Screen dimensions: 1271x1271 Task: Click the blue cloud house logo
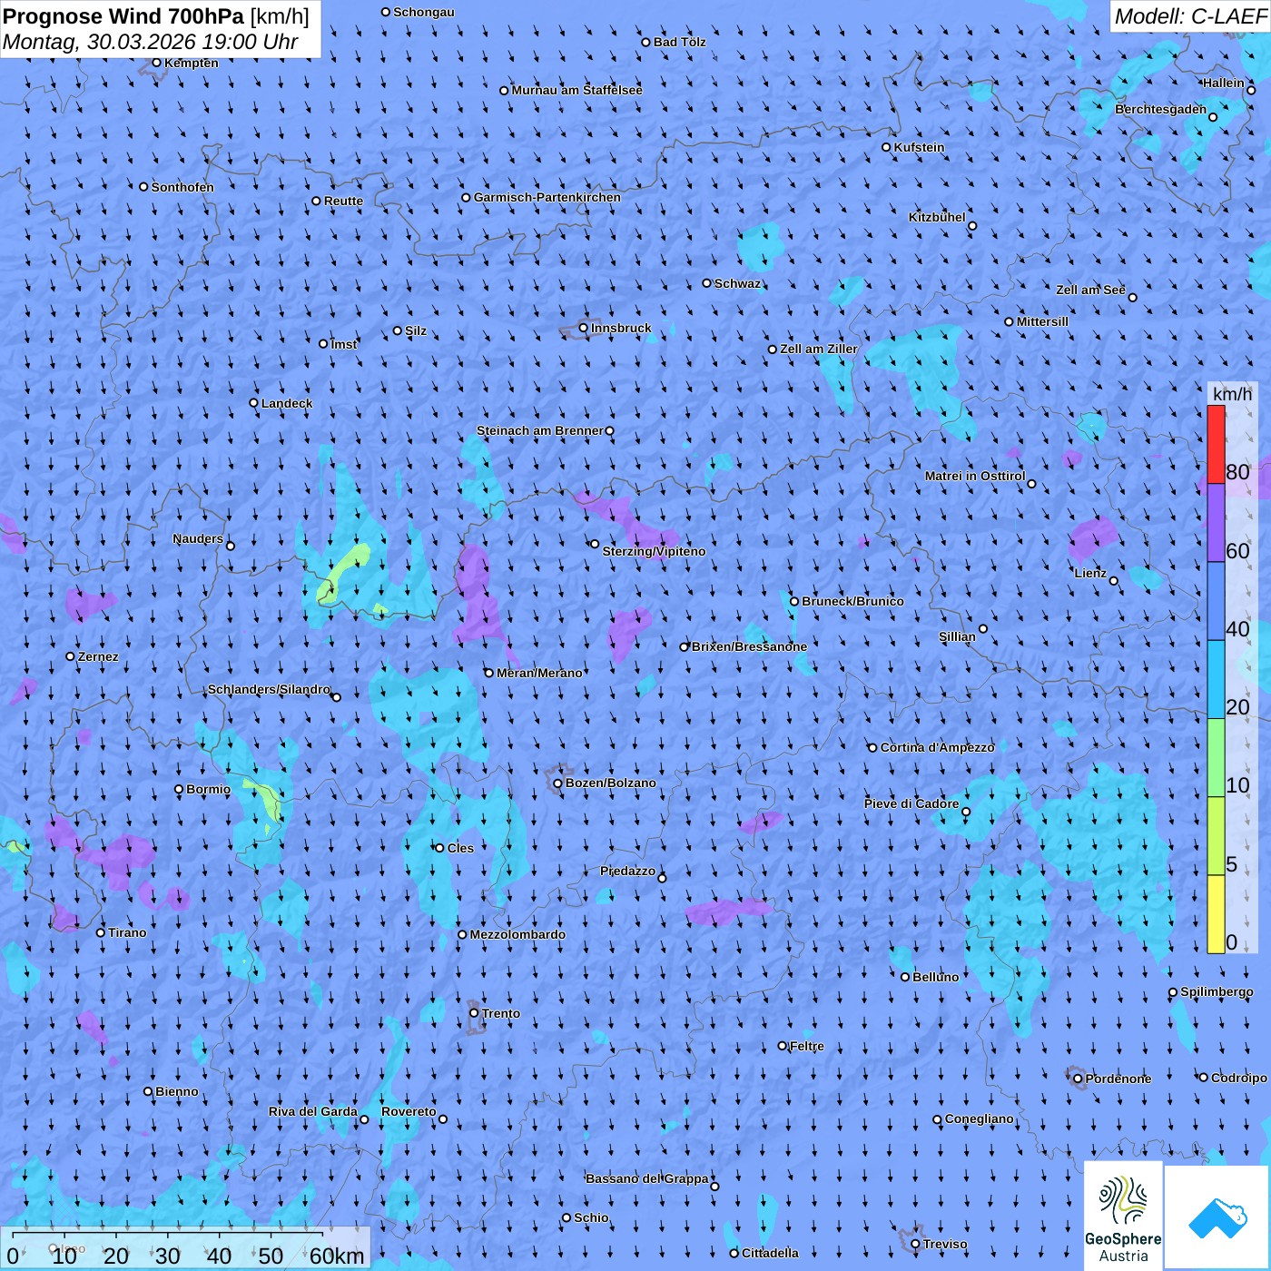pyautogui.click(x=1217, y=1217)
